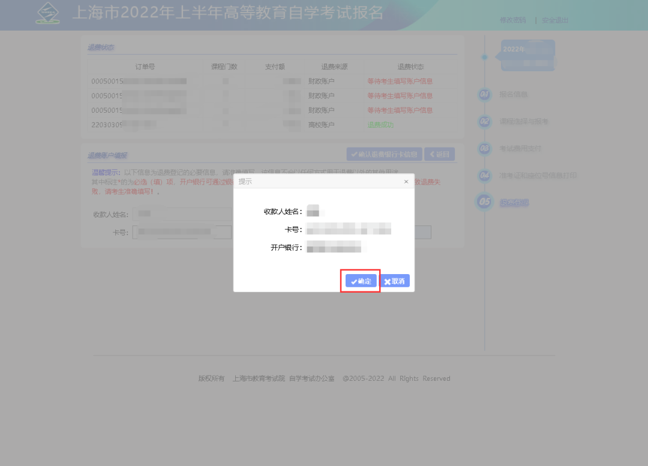Open the 退费援助 link in the table
The width and height of the screenshot is (648, 466).
[x=380, y=124]
